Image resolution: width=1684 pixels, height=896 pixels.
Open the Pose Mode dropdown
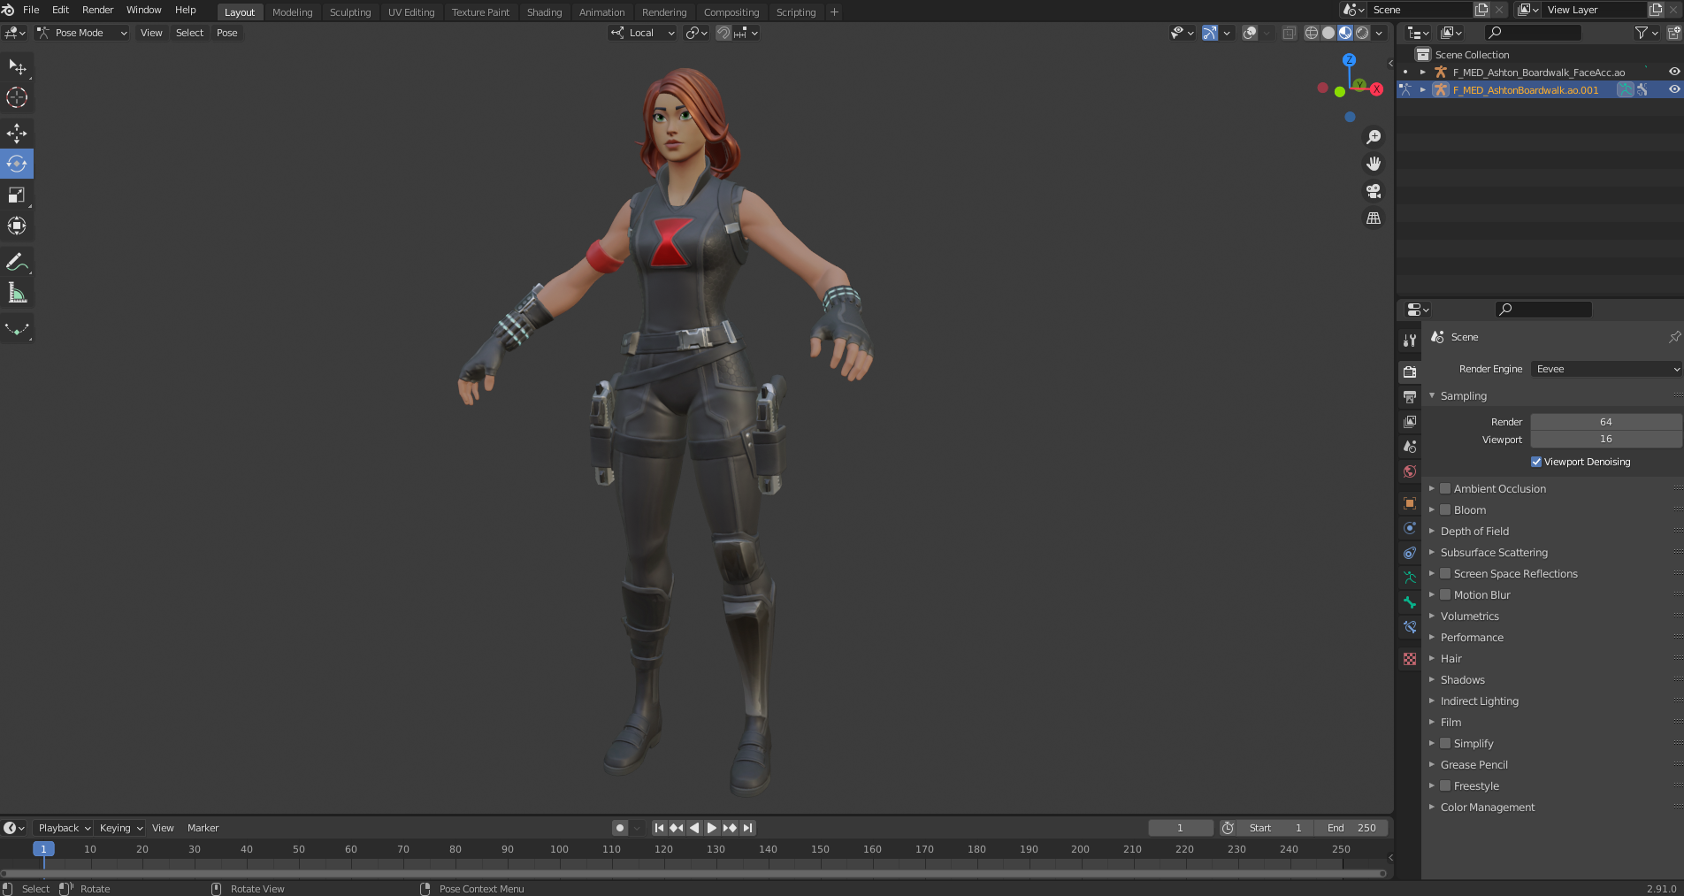tap(82, 33)
